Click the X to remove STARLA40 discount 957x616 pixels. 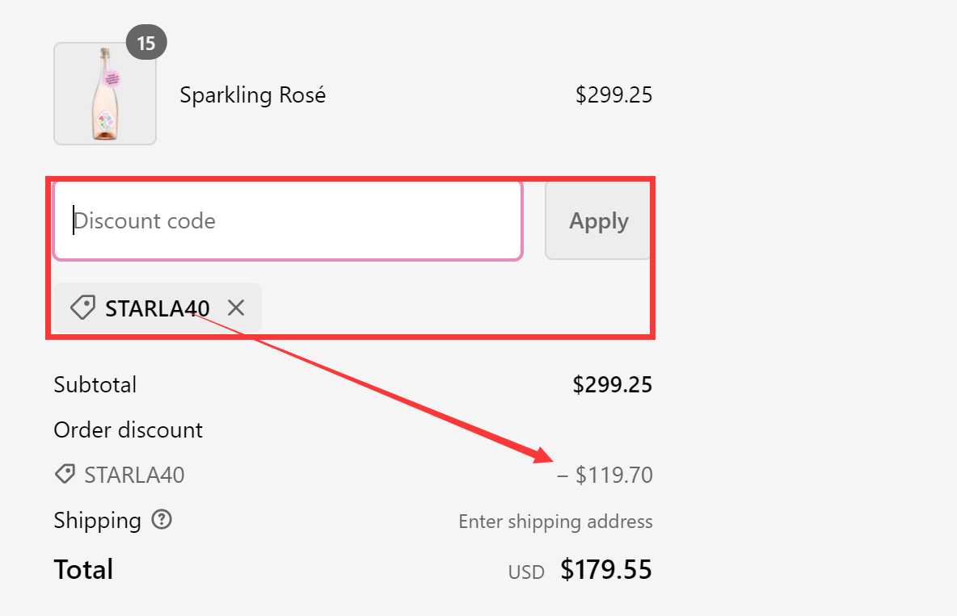click(235, 308)
